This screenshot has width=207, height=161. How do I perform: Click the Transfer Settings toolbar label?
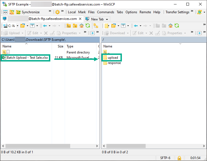pos(177,12)
